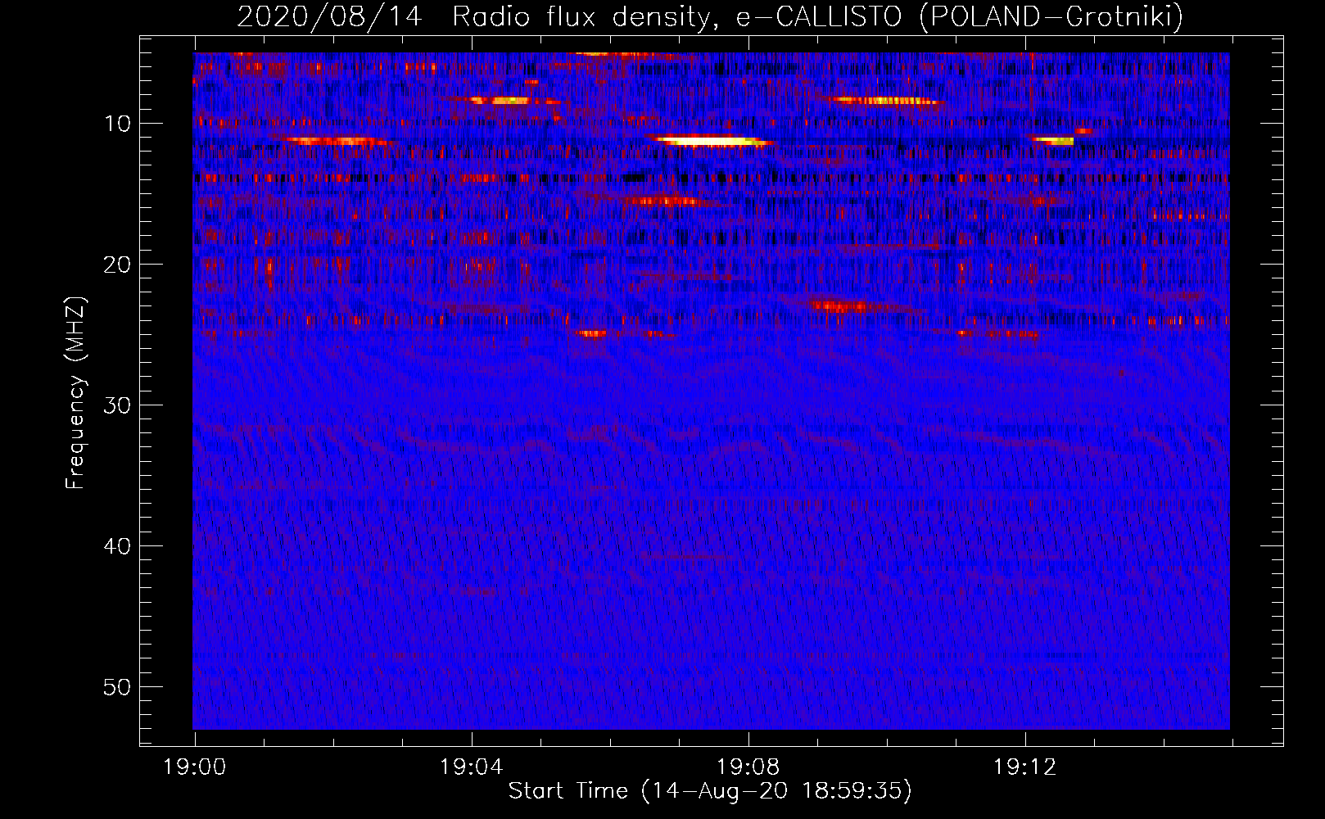Click the 19:08 time tick label
Viewport: 1325px width, 819px height.
click(748, 767)
